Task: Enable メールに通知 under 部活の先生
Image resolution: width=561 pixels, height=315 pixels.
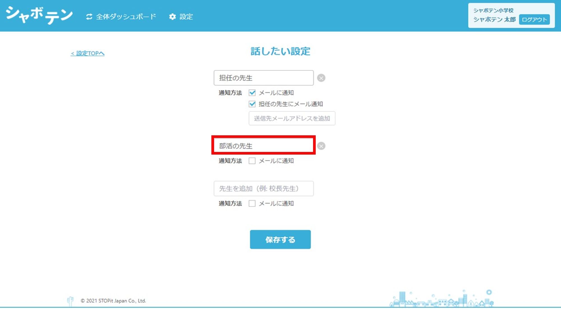Action: click(x=252, y=161)
